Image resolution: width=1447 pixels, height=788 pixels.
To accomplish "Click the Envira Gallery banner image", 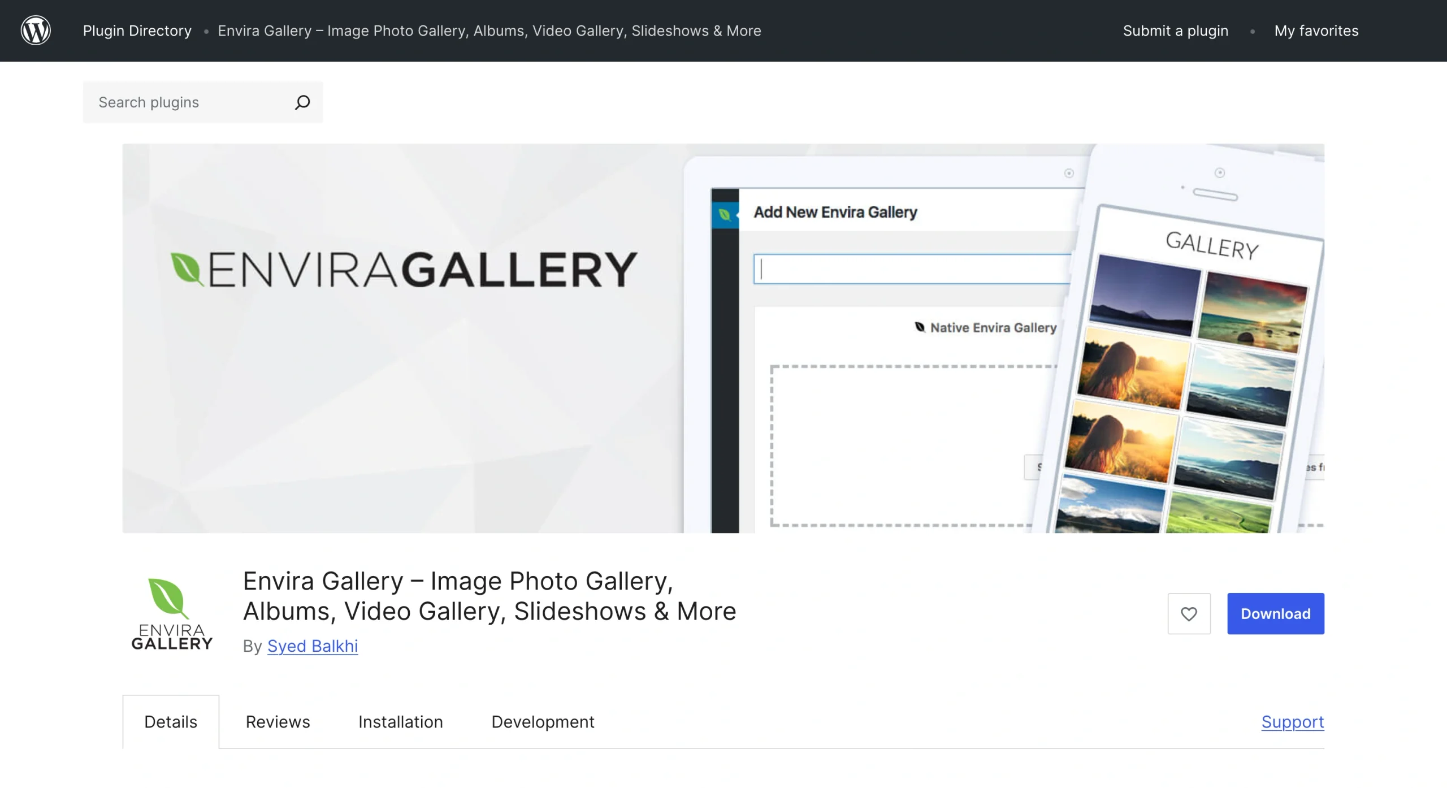I will pos(723,338).
